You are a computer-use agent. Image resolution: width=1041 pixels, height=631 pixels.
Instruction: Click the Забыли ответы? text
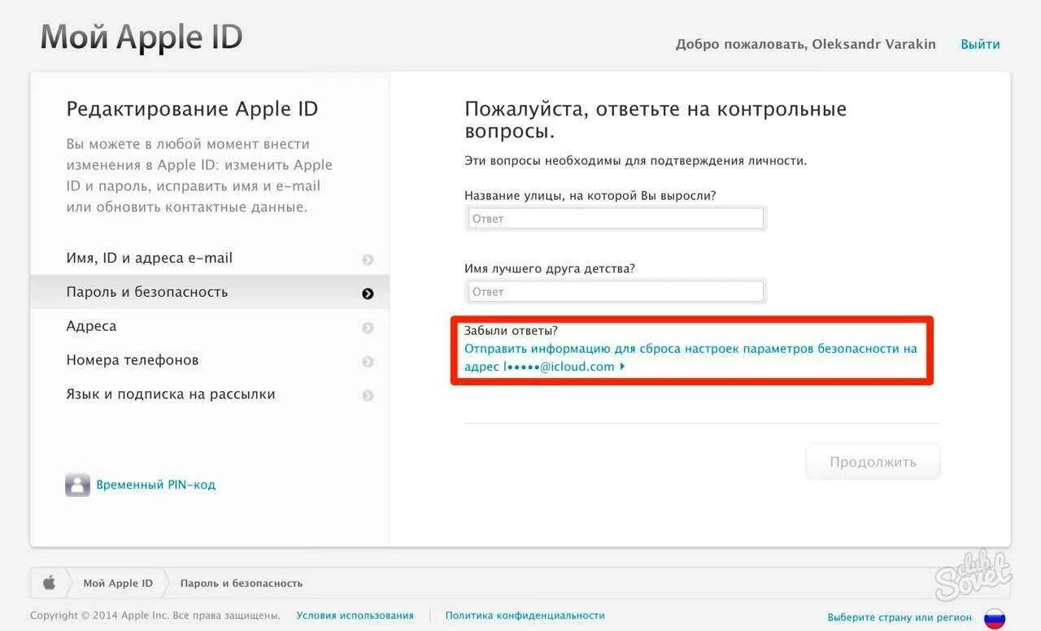(511, 330)
